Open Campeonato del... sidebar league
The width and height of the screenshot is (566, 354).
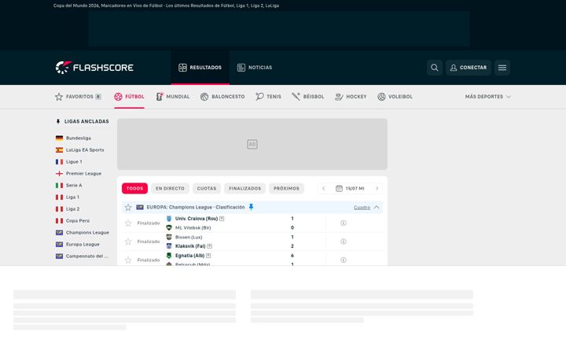[82, 256]
